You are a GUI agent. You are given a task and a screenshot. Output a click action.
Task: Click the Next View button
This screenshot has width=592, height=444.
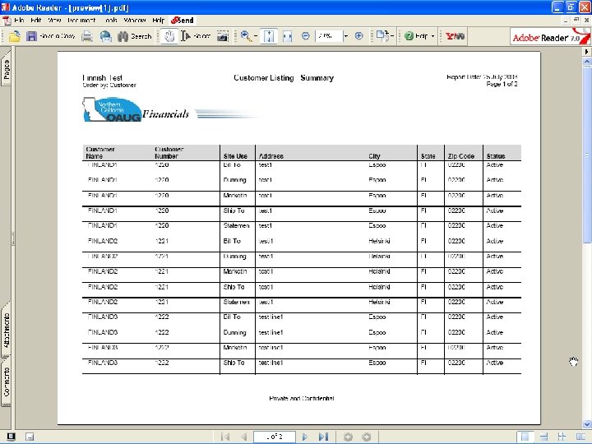tap(366, 437)
